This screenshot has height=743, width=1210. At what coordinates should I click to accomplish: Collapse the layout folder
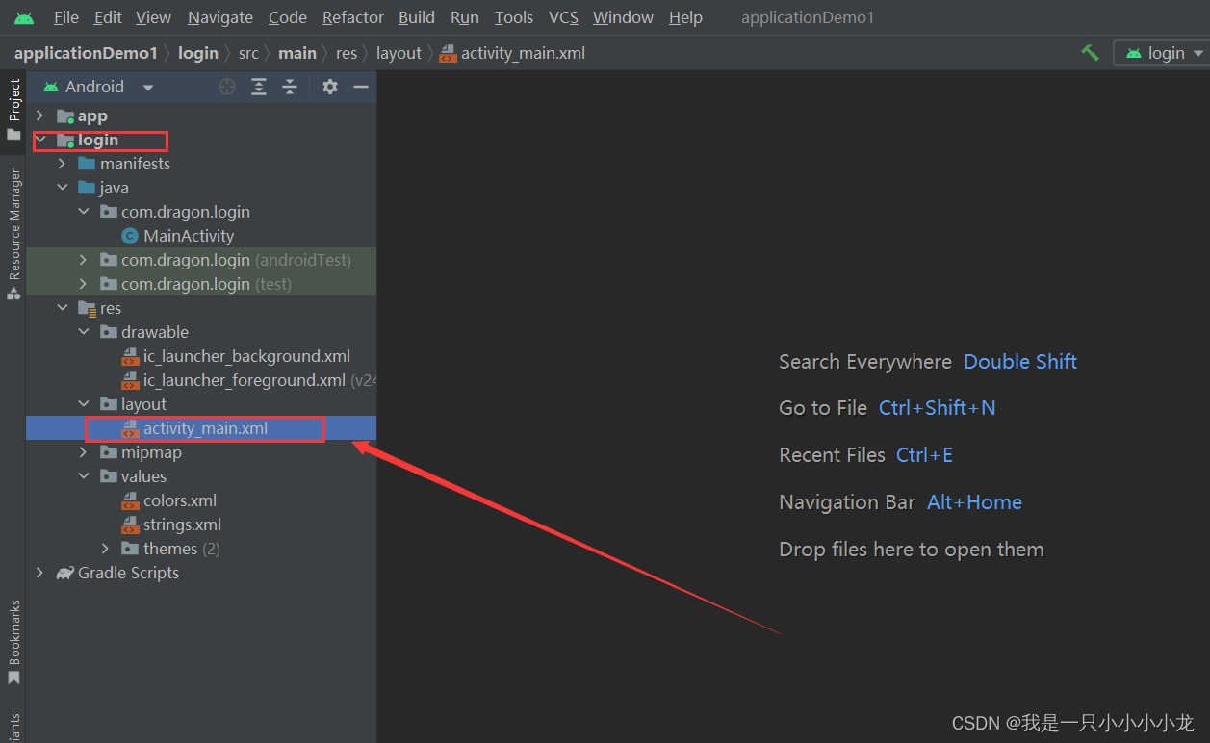(x=83, y=404)
